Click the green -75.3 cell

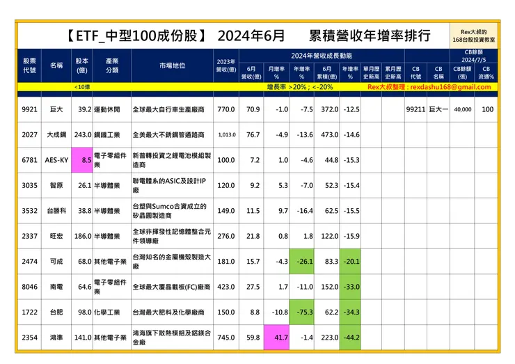click(x=301, y=312)
